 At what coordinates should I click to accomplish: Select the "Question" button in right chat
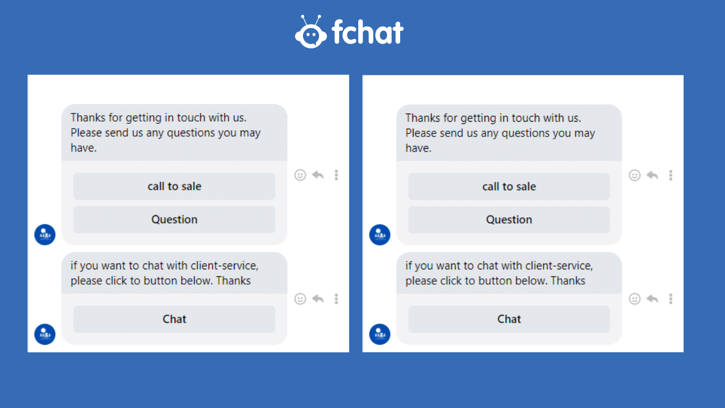(x=509, y=219)
